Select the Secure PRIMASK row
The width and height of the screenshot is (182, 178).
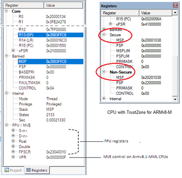click(x=144, y=61)
